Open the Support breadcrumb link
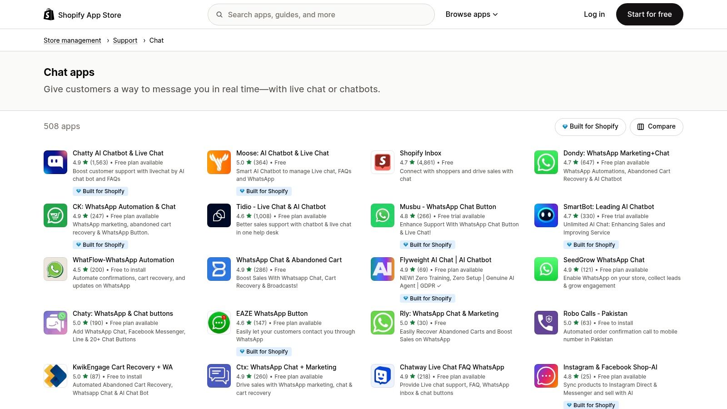Viewport: 727px width, 409px height. 125,40
